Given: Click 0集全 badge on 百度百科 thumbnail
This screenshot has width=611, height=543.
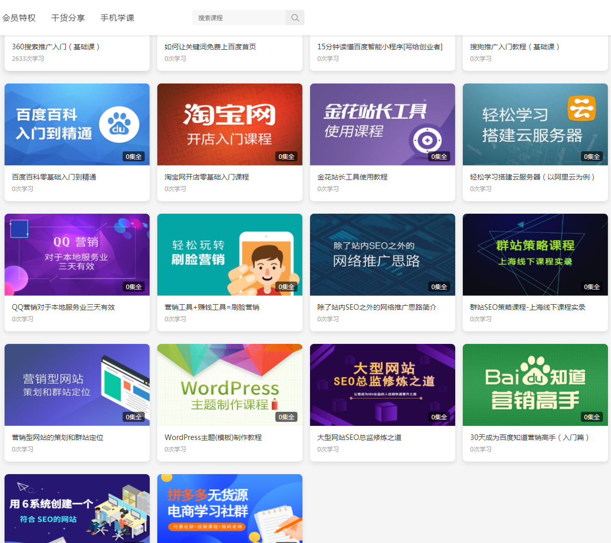Looking at the screenshot, I should 134,157.
